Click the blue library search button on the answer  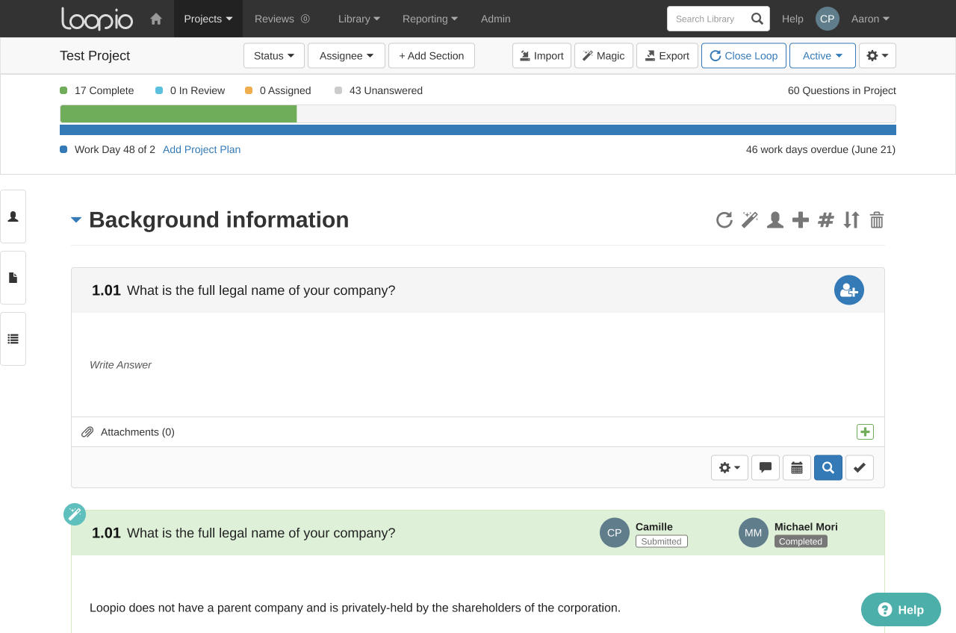[828, 467]
